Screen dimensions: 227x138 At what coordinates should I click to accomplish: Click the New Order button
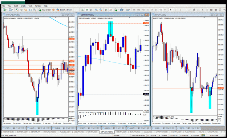pos(45,10)
